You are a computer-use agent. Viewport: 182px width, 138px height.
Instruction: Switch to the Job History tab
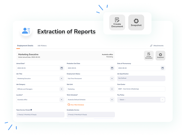(x=42, y=46)
